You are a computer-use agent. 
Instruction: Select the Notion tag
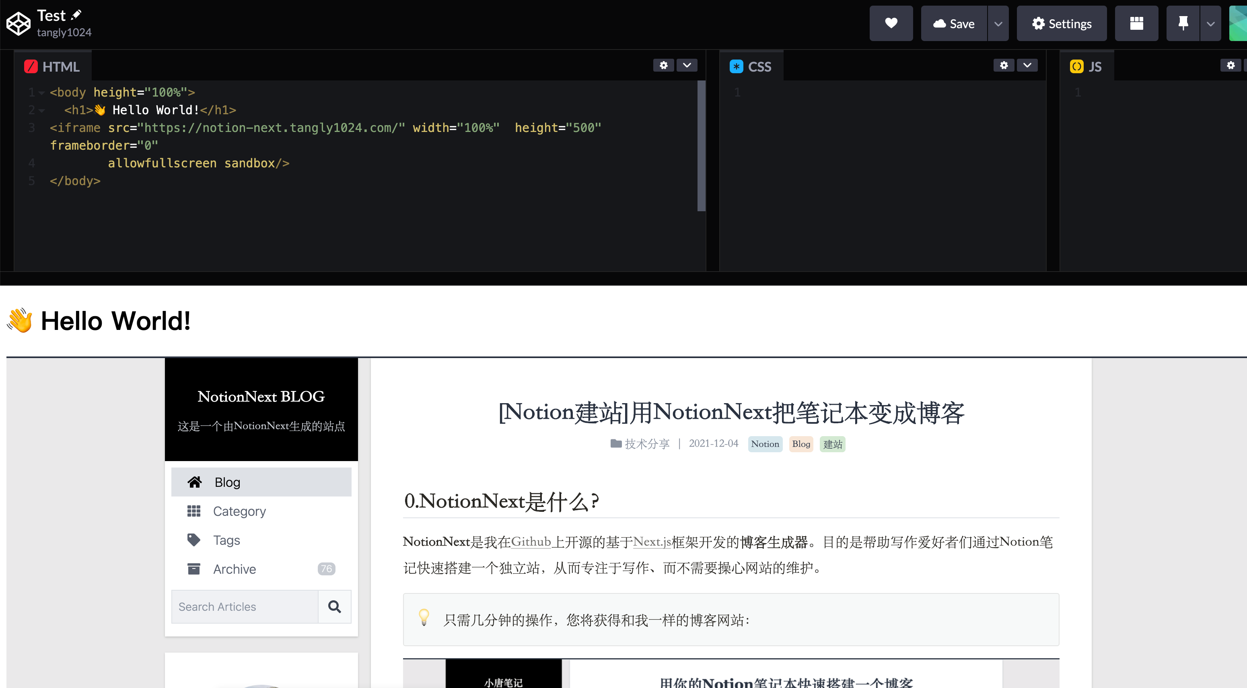coord(765,443)
